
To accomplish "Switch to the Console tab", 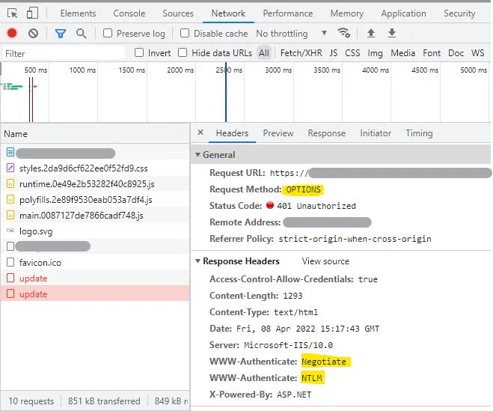I will click(129, 13).
